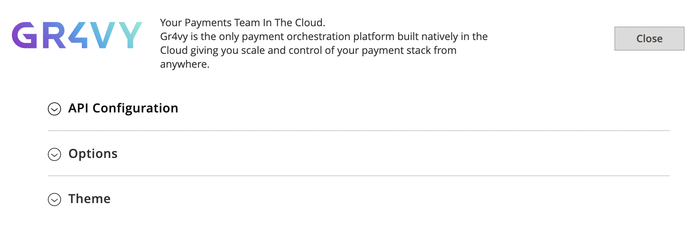Image resolution: width=697 pixels, height=230 pixels.
Task: Click the teal Y letter in logo
Action: 130,35
